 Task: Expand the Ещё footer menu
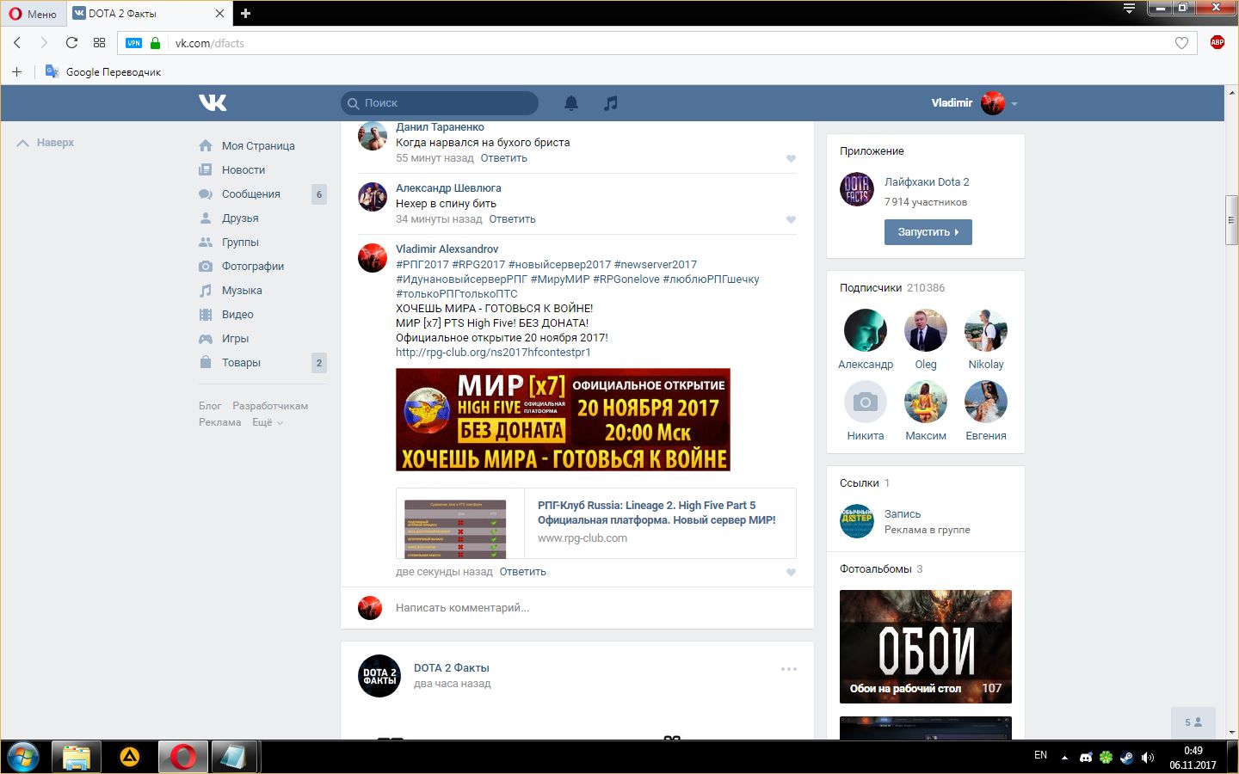point(267,422)
